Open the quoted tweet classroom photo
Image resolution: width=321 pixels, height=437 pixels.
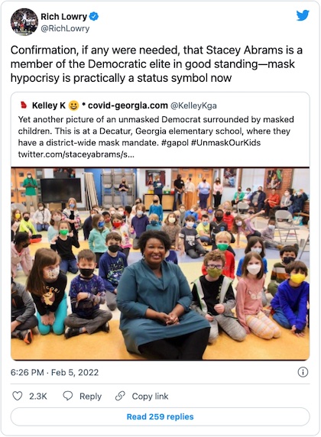pos(160,264)
